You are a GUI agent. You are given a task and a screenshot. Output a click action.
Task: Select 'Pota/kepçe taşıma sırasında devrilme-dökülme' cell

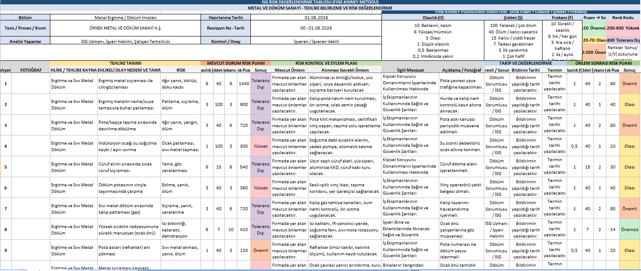tap(129, 125)
